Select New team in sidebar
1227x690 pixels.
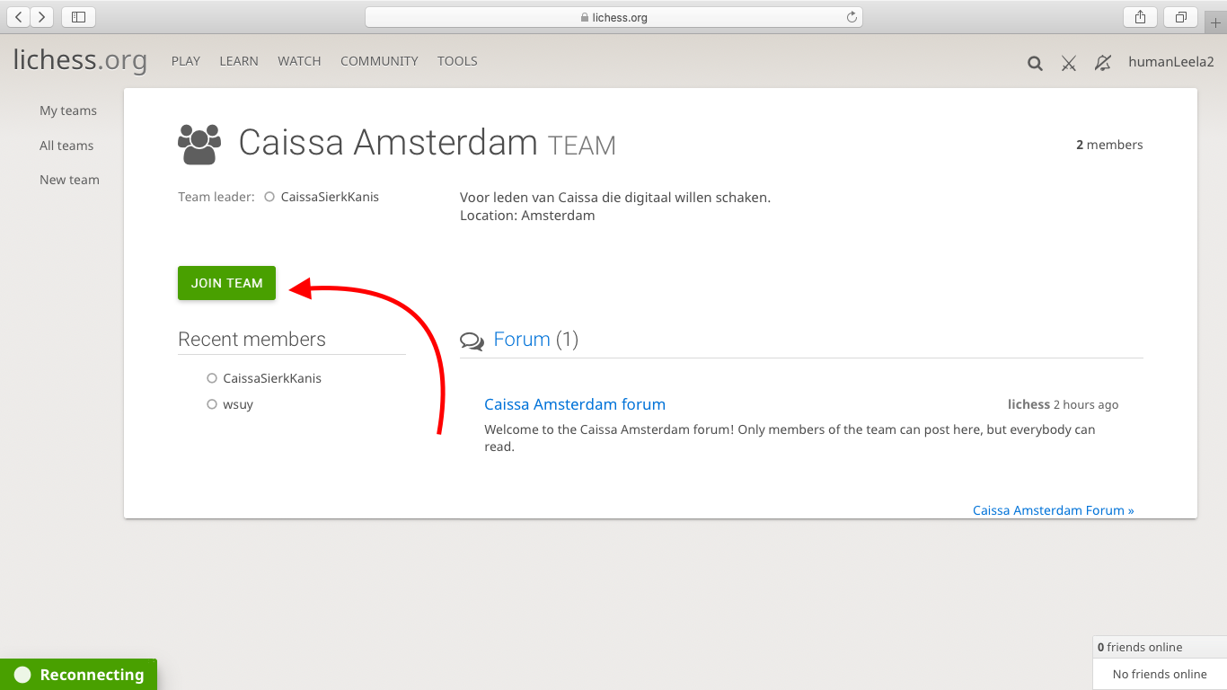point(69,180)
